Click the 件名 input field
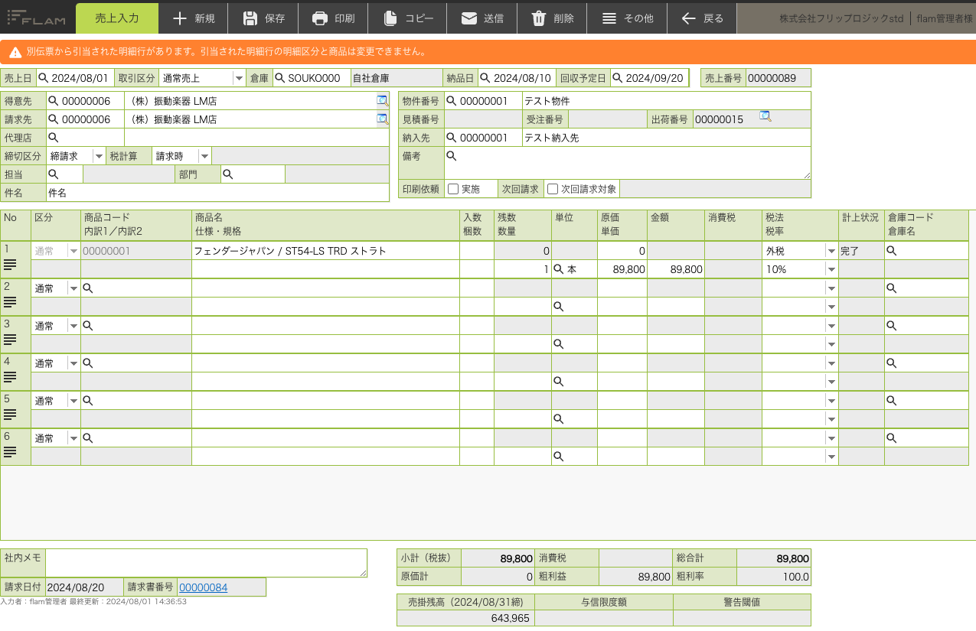The height and width of the screenshot is (631, 976). click(x=217, y=193)
